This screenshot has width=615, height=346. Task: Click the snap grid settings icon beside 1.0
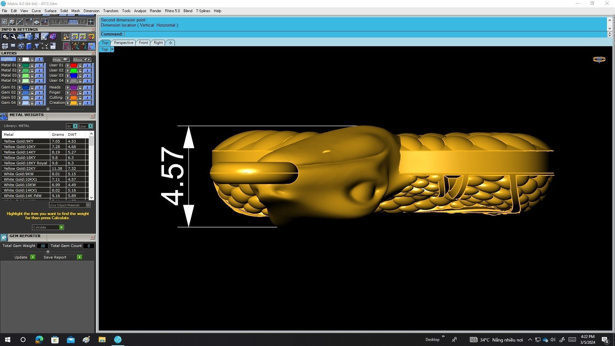[91, 22]
